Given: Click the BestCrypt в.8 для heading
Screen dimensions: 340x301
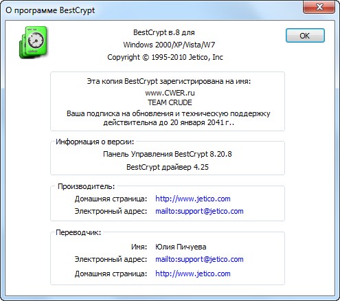Looking at the screenshot, I should point(164,32).
